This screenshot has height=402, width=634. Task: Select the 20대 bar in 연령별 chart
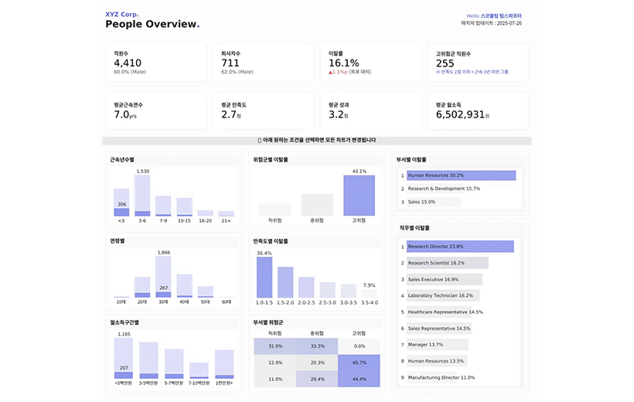[x=142, y=287]
